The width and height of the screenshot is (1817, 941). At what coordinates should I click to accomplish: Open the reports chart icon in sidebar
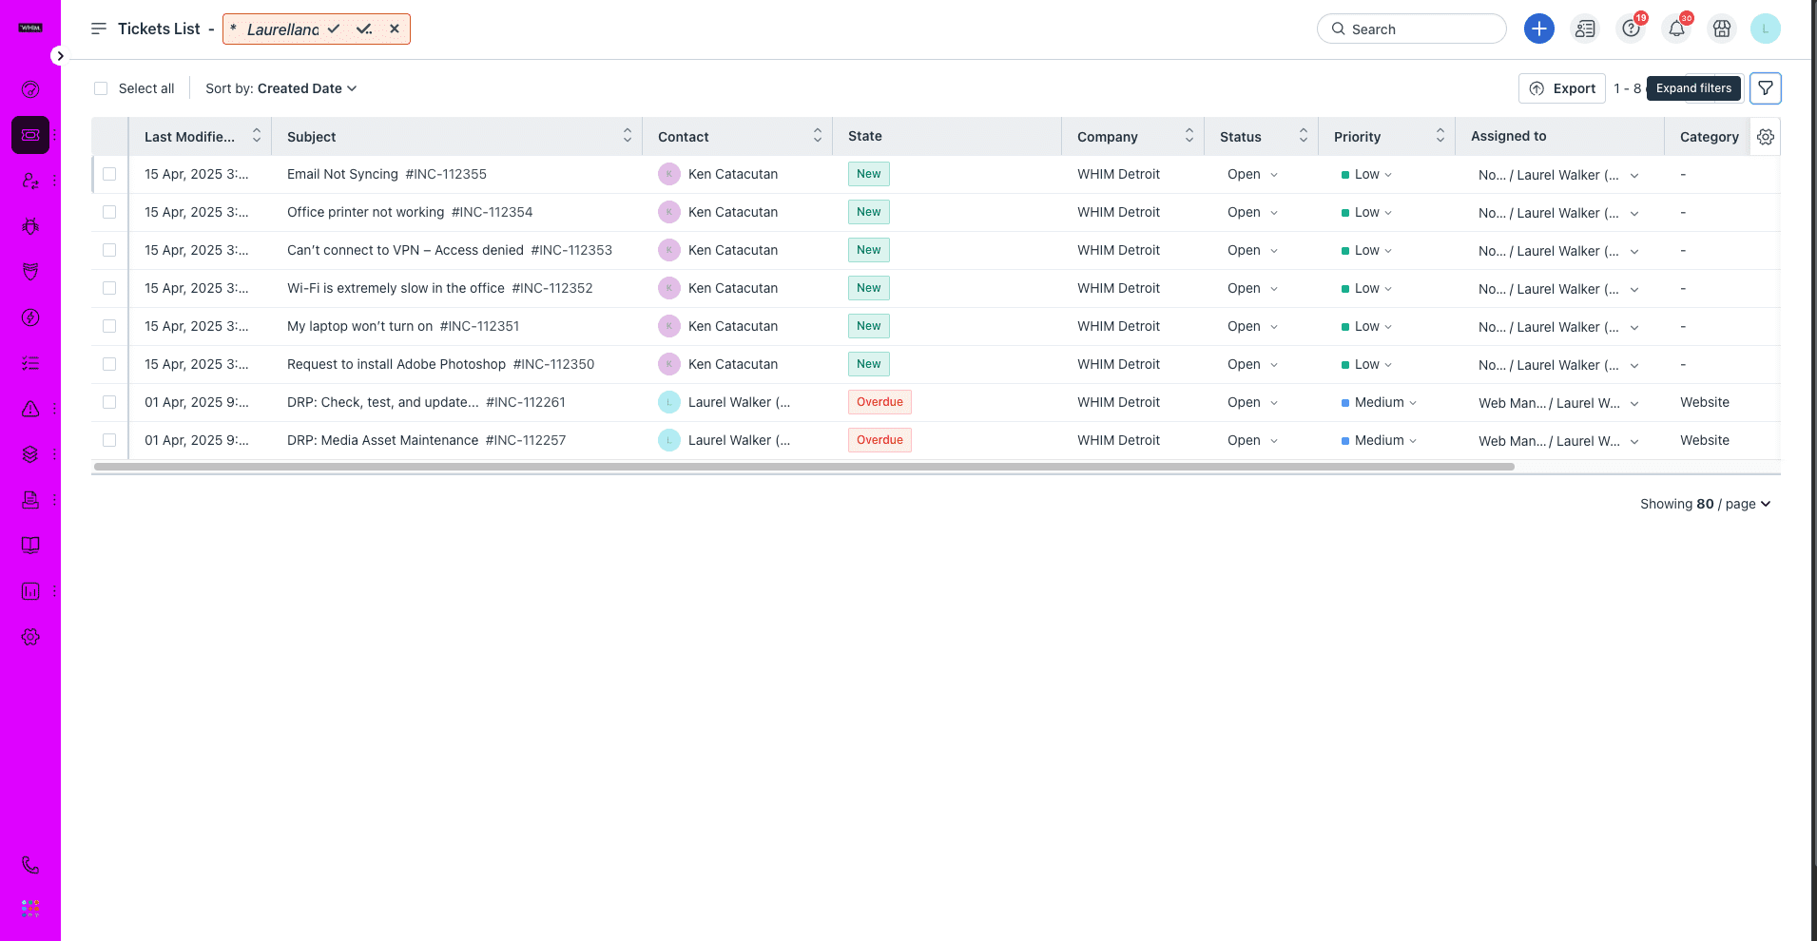[30, 591]
